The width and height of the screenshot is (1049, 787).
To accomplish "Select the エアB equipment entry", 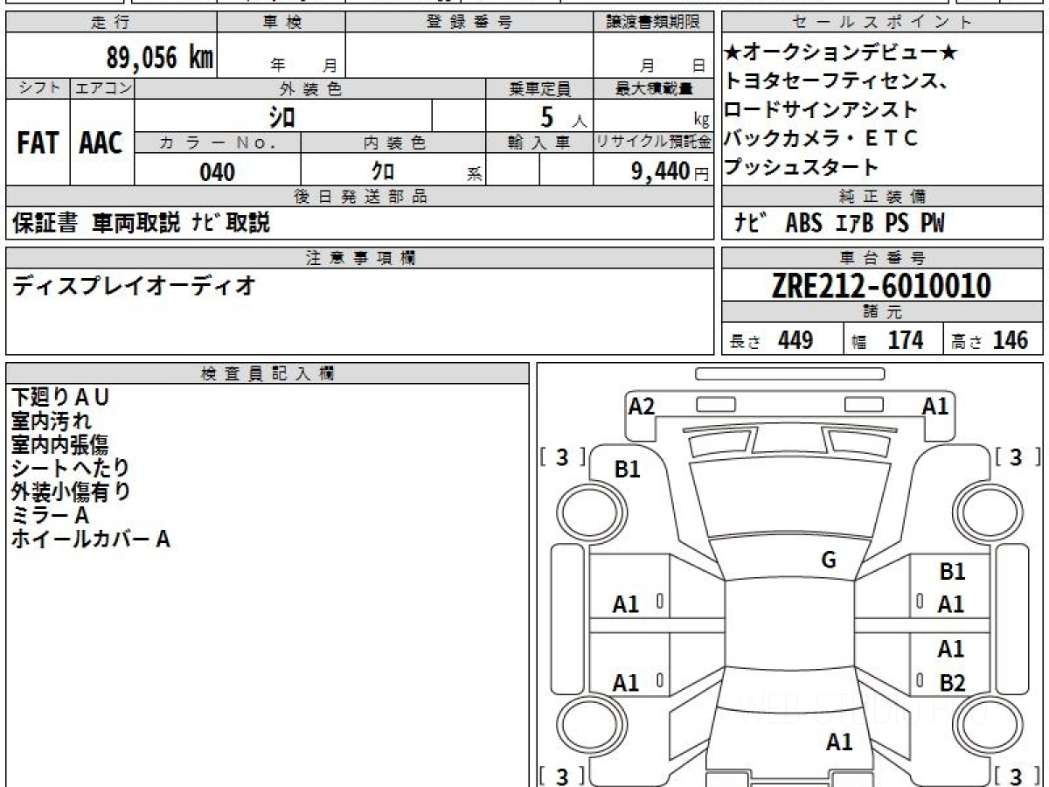I will 855,224.
